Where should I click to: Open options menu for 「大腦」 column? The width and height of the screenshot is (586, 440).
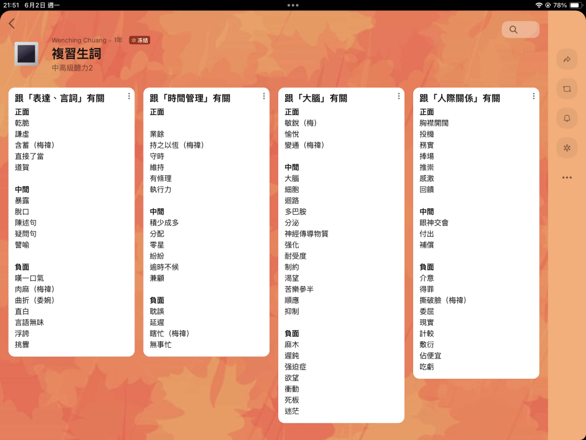click(398, 96)
